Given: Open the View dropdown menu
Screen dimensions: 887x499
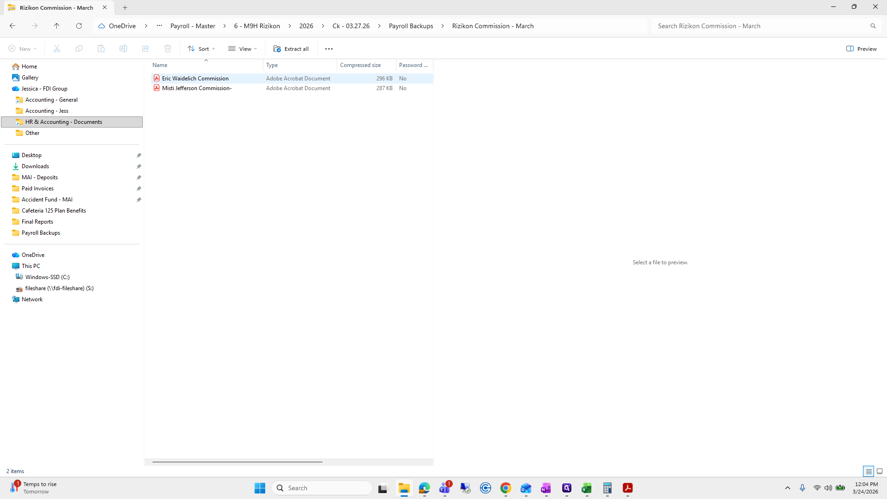Looking at the screenshot, I should pyautogui.click(x=243, y=49).
